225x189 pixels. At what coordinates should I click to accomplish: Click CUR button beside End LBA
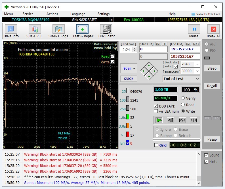[x=188, y=44]
